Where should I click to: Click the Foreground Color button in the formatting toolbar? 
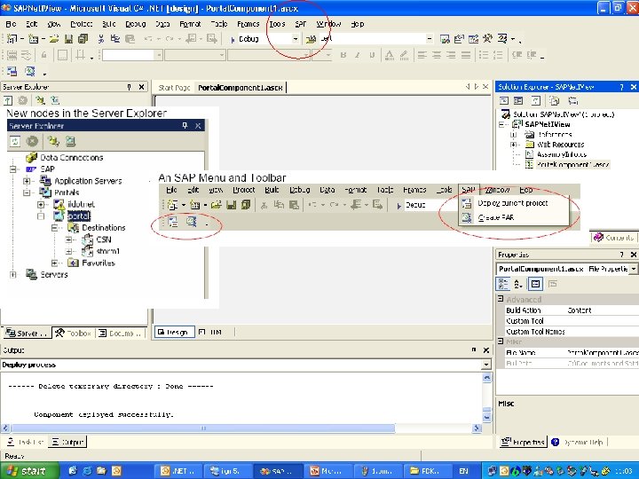[390, 55]
